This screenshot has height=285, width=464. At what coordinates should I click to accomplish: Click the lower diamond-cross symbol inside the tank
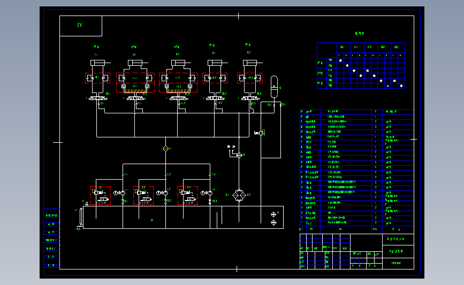pyautogui.click(x=273, y=222)
